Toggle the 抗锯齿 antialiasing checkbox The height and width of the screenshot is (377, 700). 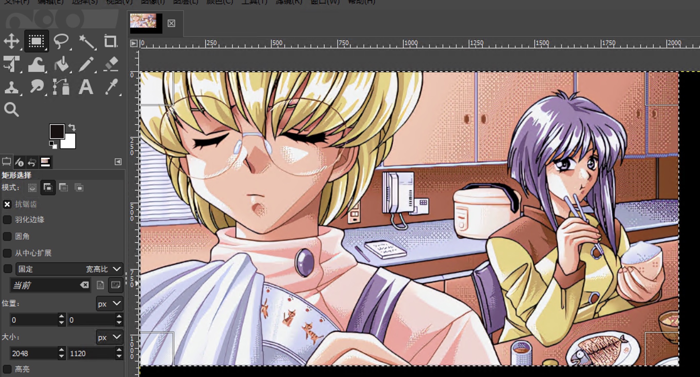7,204
